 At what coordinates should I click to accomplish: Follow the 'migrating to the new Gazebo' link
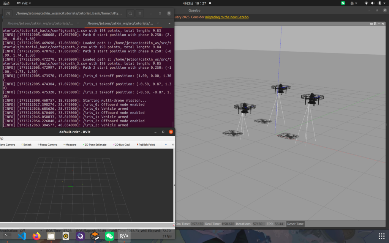(227, 17)
